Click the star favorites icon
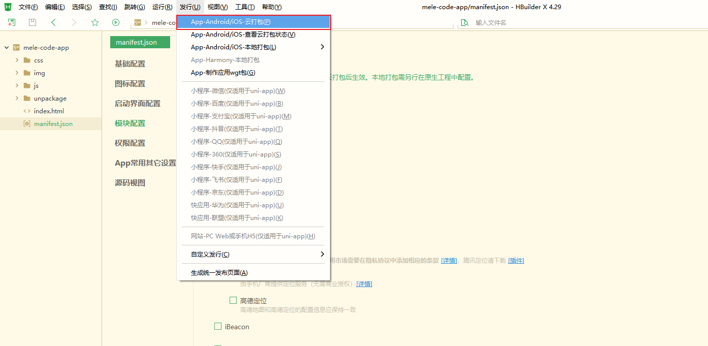 coord(95,22)
